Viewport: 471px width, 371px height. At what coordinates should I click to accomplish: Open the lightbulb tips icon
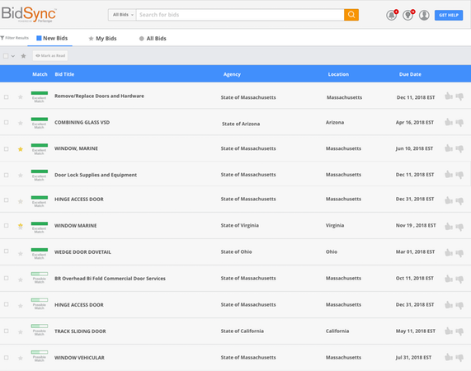point(408,15)
